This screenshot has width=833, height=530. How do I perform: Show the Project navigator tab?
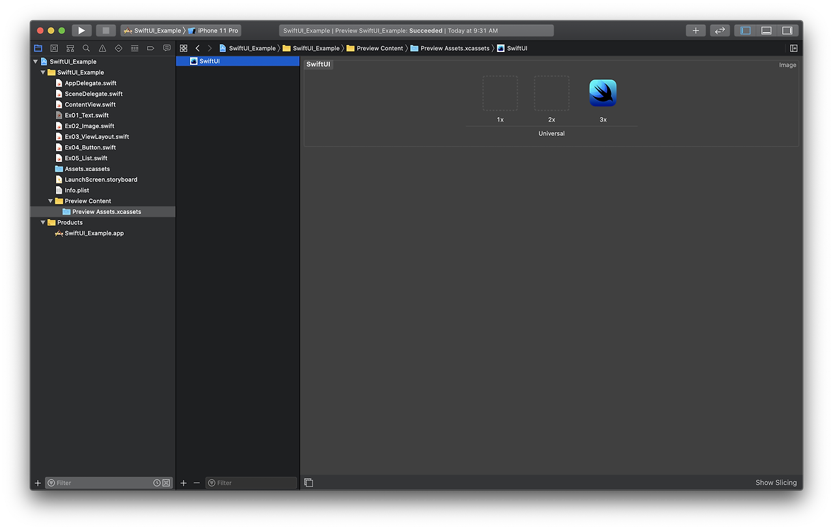[38, 48]
